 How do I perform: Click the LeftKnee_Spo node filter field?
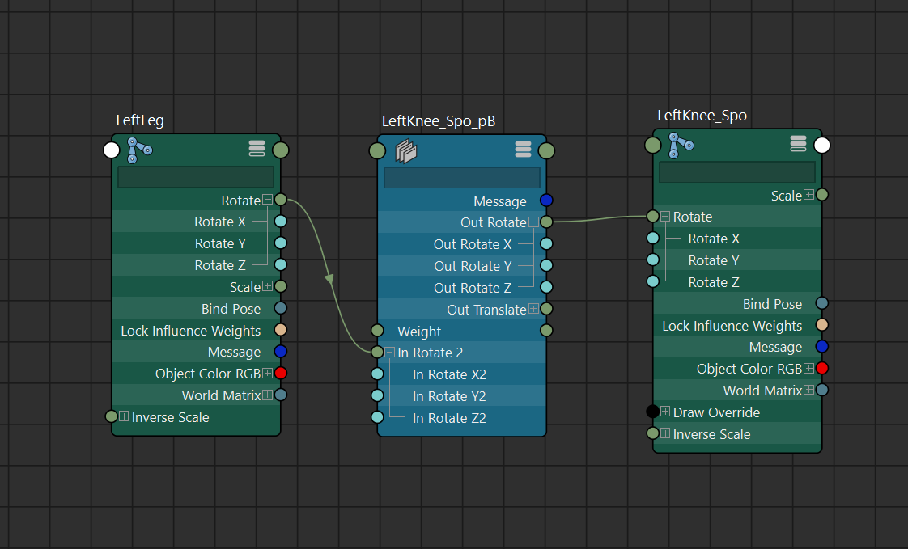(736, 172)
